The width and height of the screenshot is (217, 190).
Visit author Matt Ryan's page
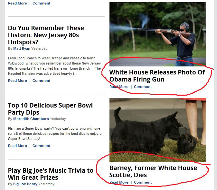(x=22, y=48)
